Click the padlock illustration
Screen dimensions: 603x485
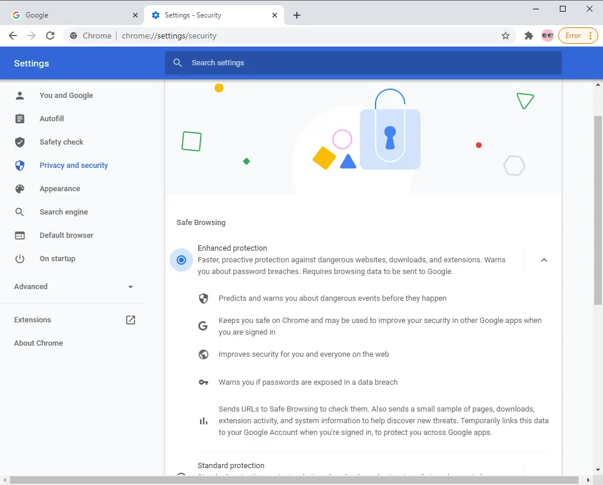[x=390, y=129]
